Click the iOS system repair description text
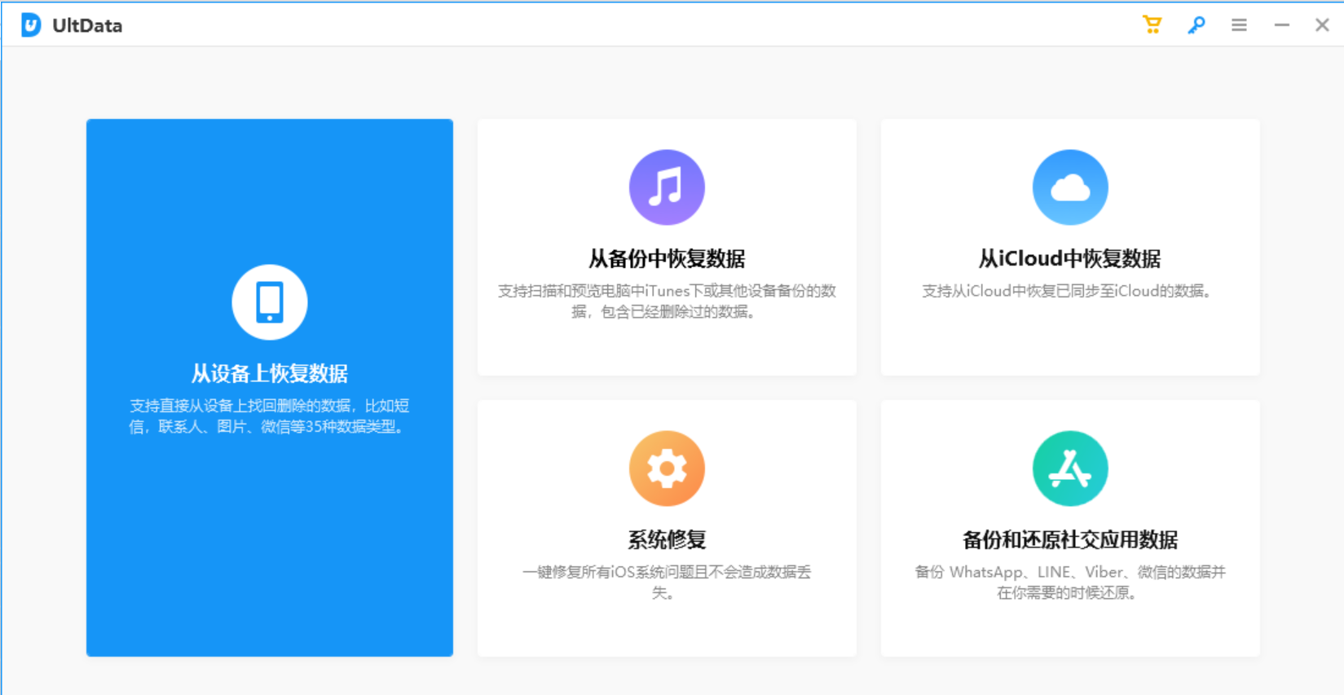Viewport: 1344px width, 695px height. click(667, 582)
